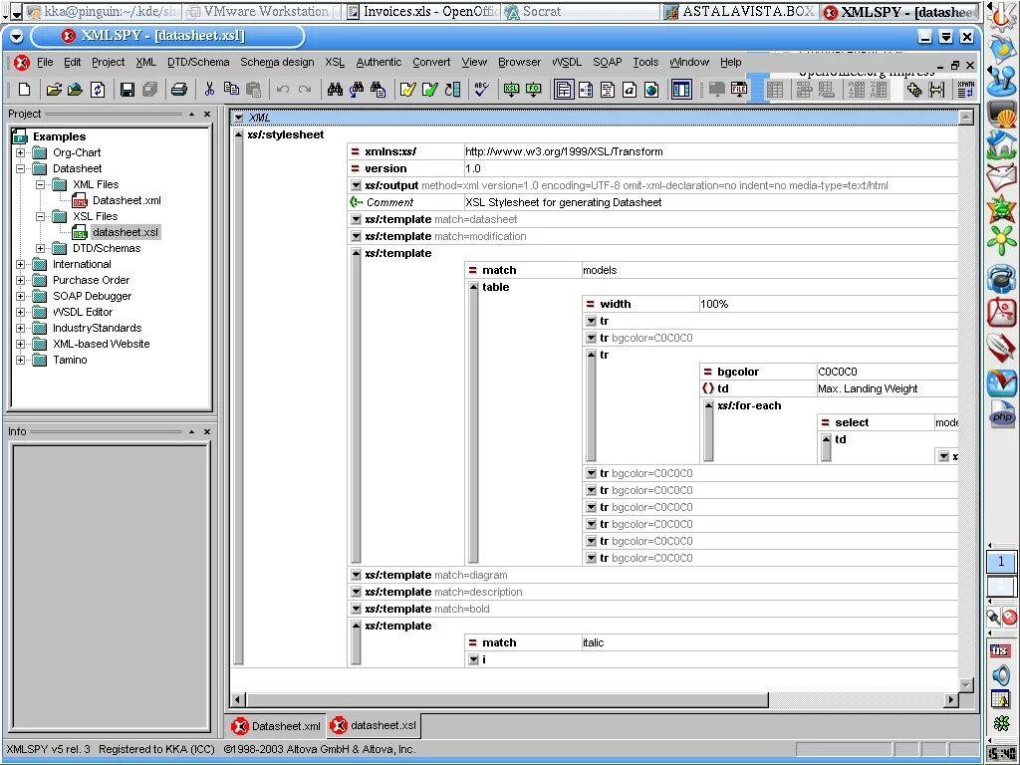Switch to VMware Workstation taskbar window

262,11
